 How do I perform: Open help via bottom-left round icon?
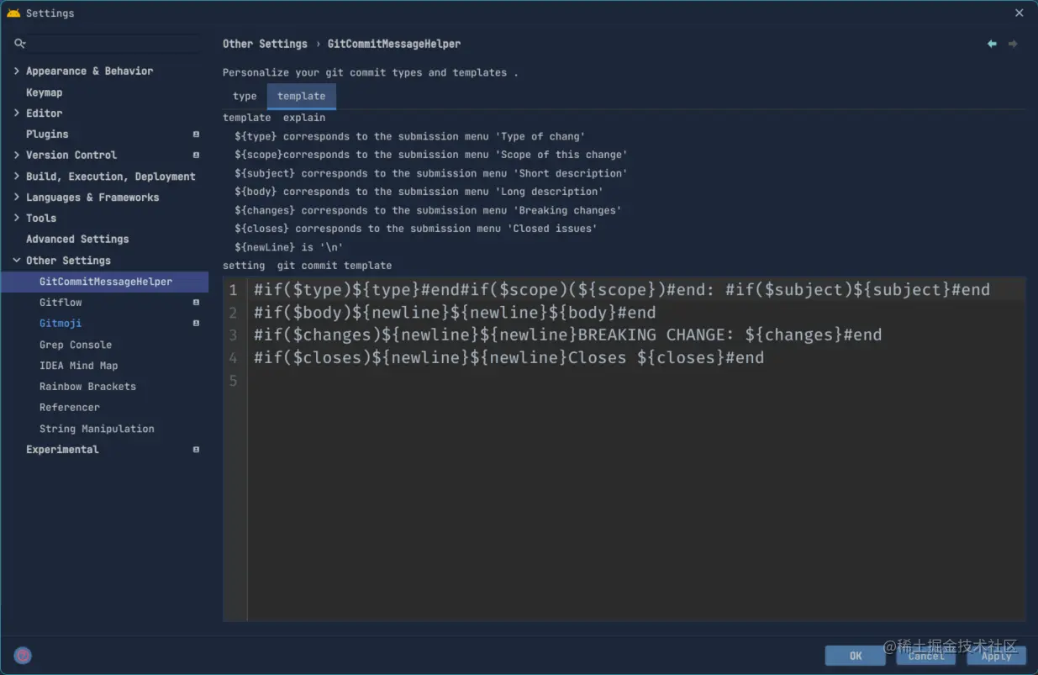coord(23,656)
